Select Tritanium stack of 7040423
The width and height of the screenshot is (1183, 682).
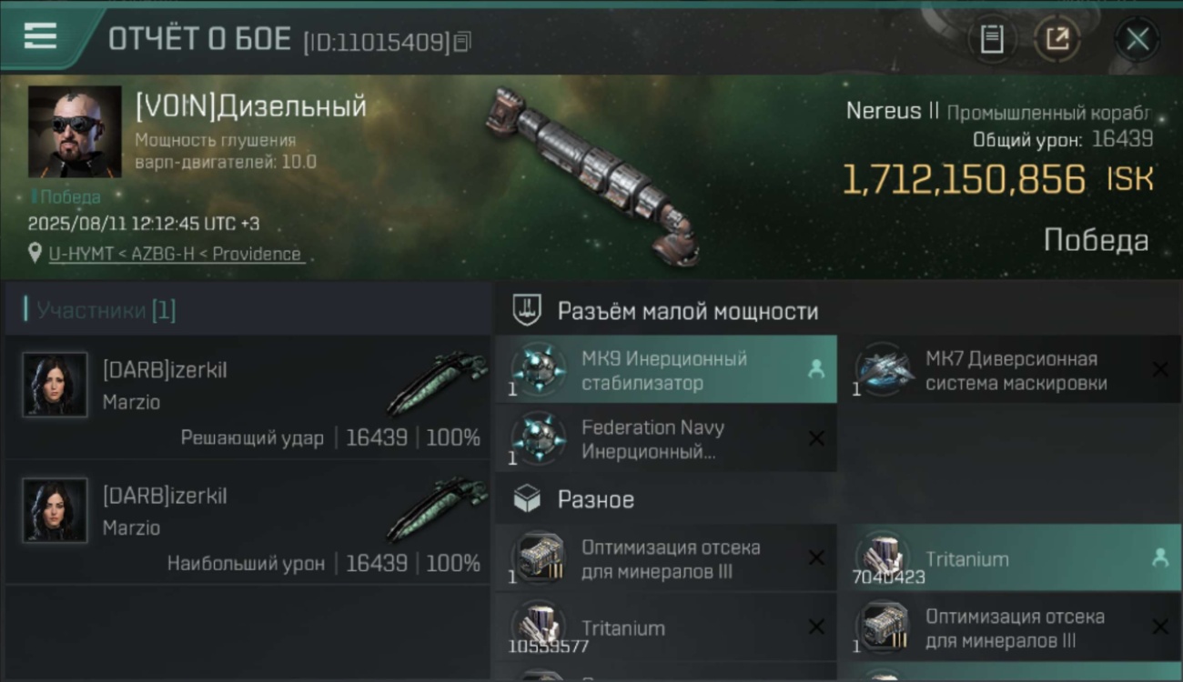(x=1010, y=558)
